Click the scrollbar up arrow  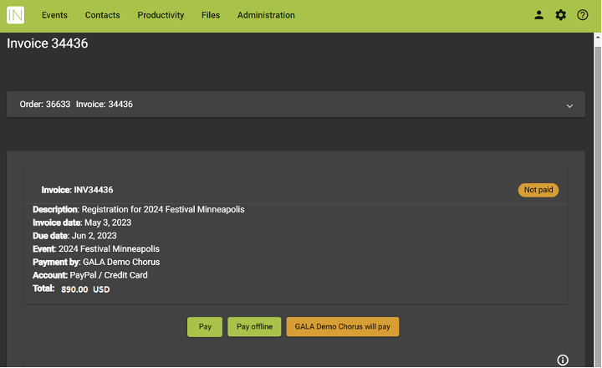(597, 38)
